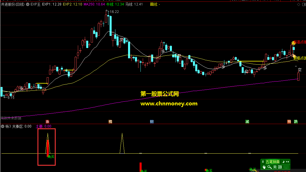Click the IME hand icon
The width and height of the screenshot is (306, 172).
click(264, 167)
